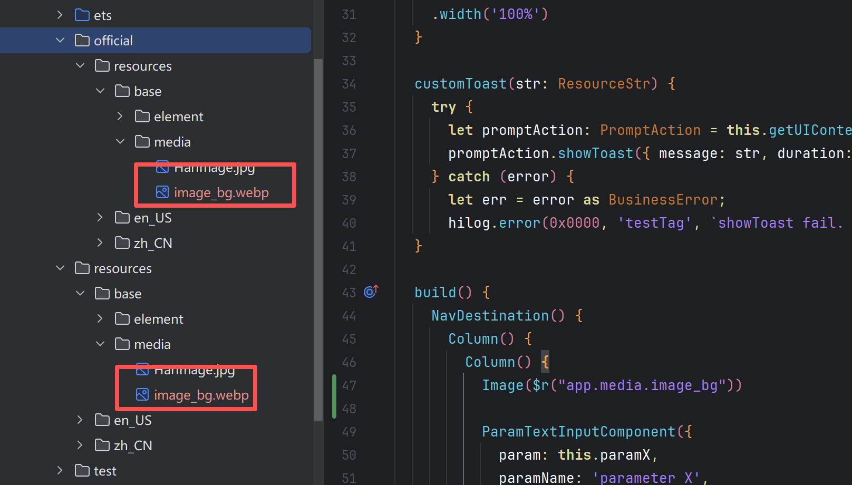Expand the element folder in lower resources base
This screenshot has width=852, height=485.
coord(100,319)
